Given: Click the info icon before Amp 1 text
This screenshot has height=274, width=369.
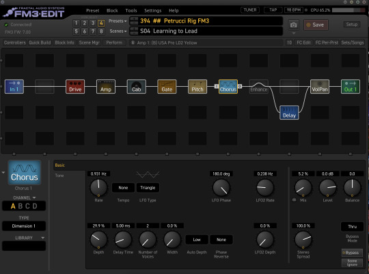Looking at the screenshot, I should tap(133, 42).
